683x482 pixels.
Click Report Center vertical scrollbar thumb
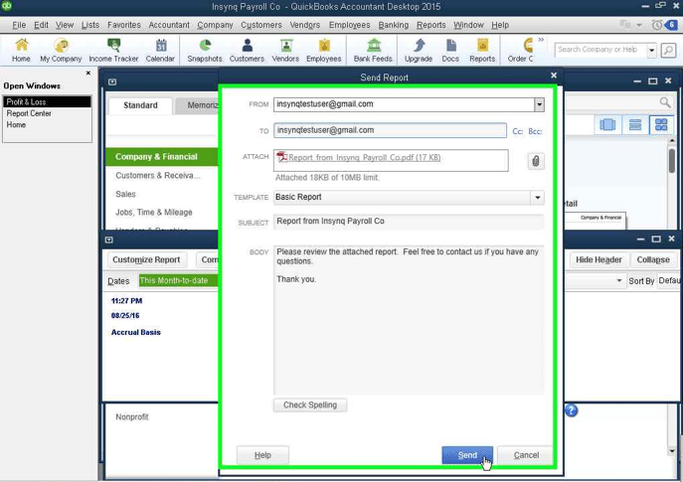672,161
